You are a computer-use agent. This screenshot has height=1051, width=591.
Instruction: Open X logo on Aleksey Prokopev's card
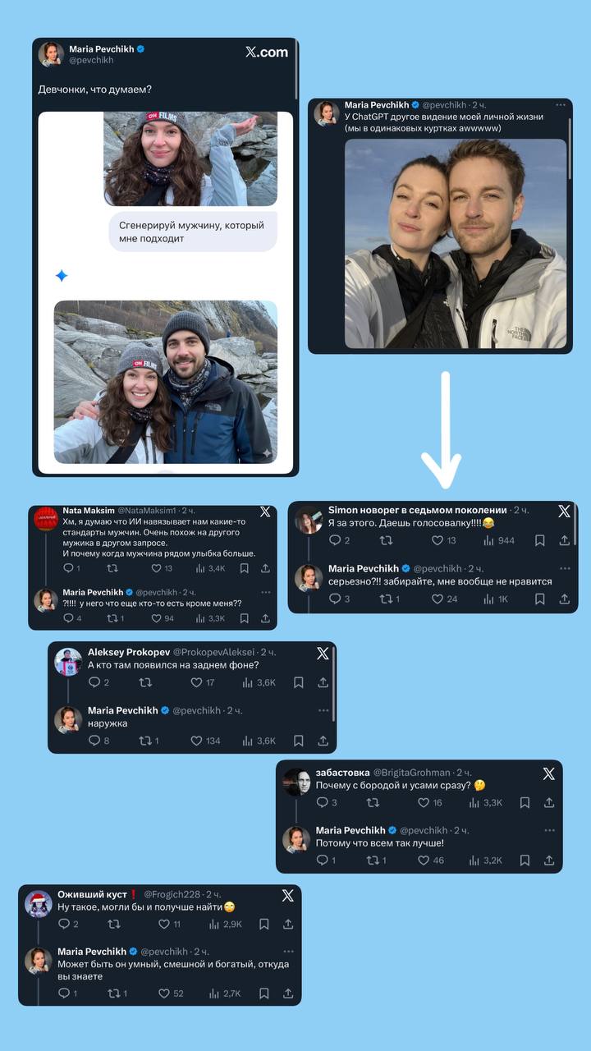[x=323, y=654]
